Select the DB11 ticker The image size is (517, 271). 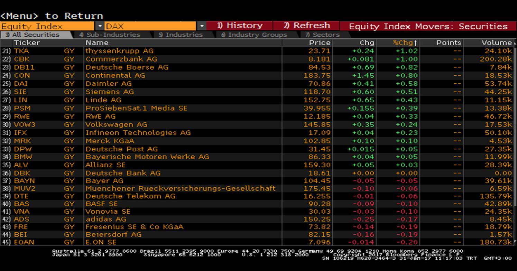(x=24, y=67)
